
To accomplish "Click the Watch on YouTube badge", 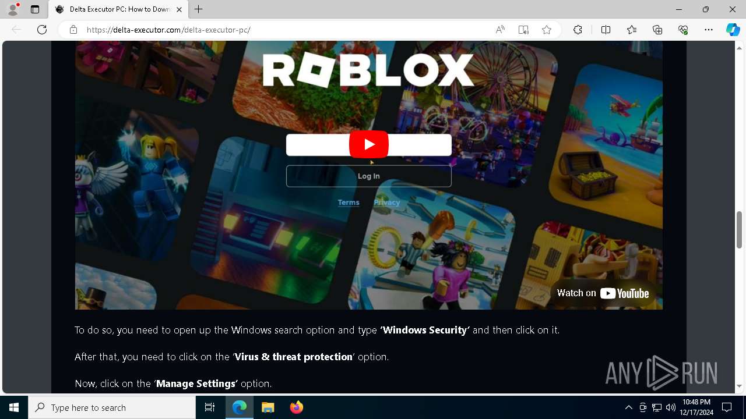I will click(603, 293).
